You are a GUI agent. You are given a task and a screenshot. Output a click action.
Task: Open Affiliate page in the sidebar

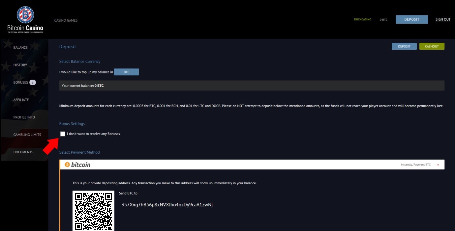21,100
